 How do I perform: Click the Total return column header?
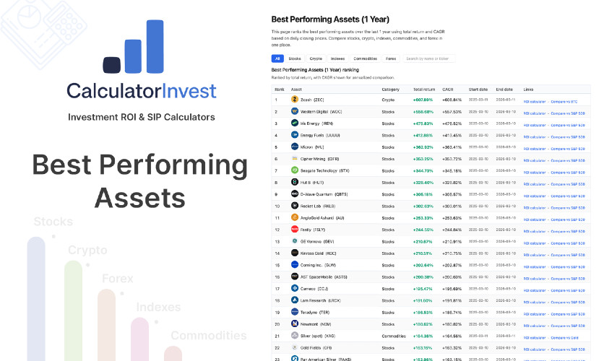pyautogui.click(x=424, y=90)
